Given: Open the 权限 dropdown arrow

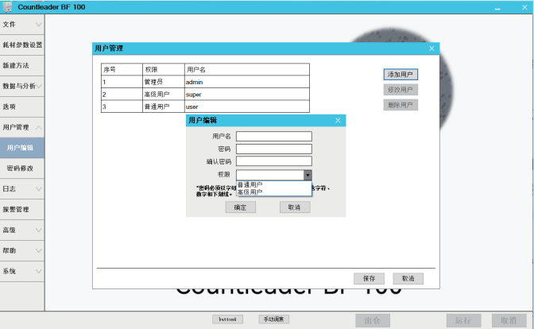Looking at the screenshot, I should click(308, 176).
